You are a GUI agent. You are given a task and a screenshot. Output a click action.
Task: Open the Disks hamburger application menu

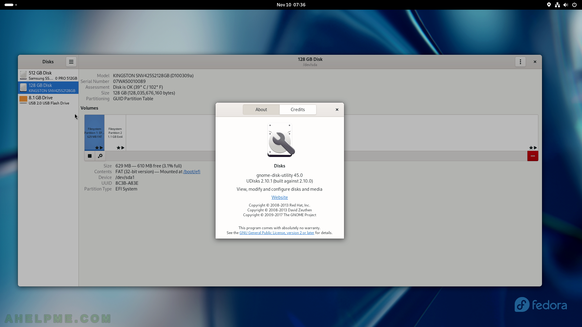(71, 62)
